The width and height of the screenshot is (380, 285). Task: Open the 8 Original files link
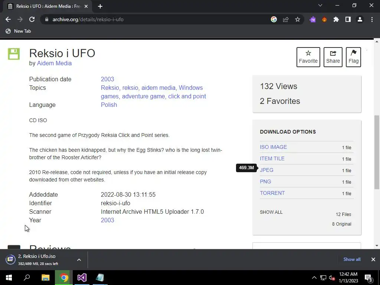point(341,224)
